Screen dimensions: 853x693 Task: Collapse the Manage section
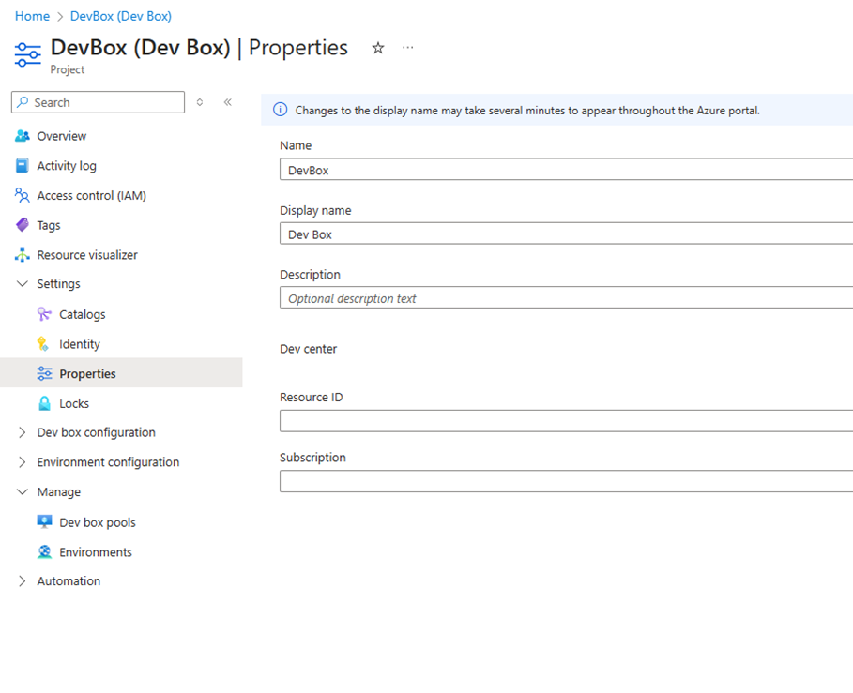coord(23,492)
